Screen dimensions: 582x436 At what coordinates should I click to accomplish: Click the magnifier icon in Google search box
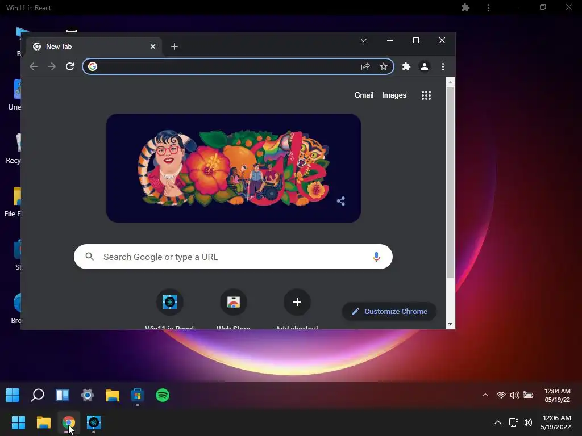pyautogui.click(x=89, y=256)
